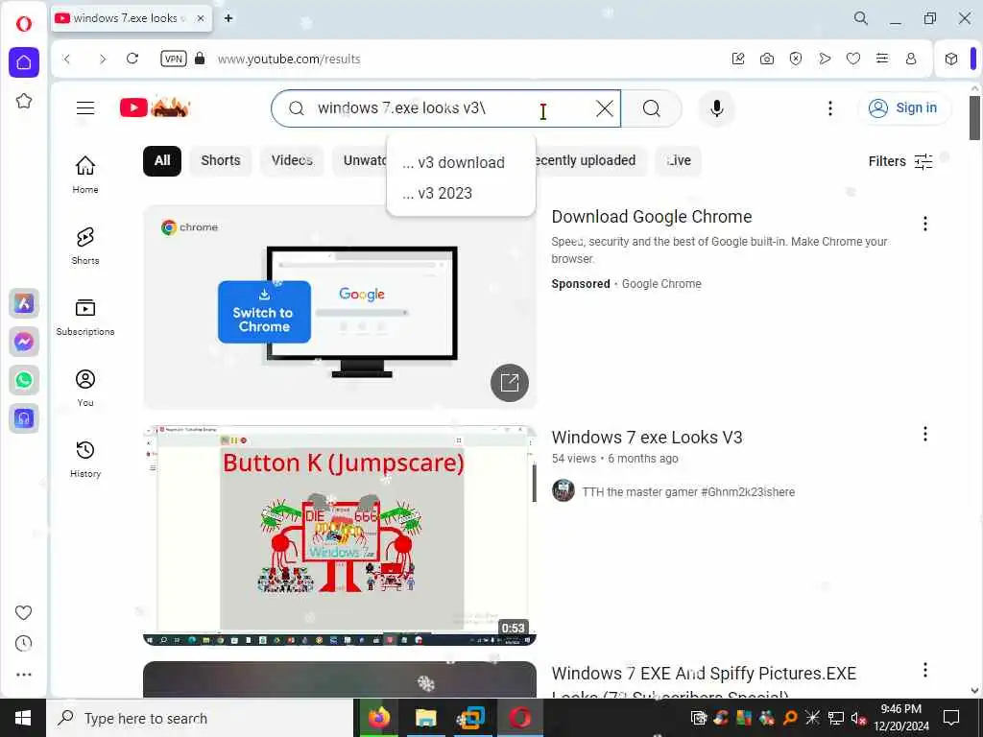Screen dimensions: 983x737
Task: Open the music player sidebar icon
Action: pyautogui.click(x=24, y=418)
